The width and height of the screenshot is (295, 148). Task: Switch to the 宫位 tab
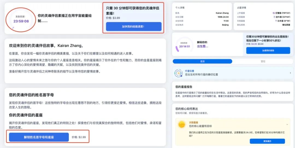click(263, 61)
